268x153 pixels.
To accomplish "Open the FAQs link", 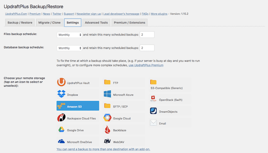I will [x=145, y=14].
